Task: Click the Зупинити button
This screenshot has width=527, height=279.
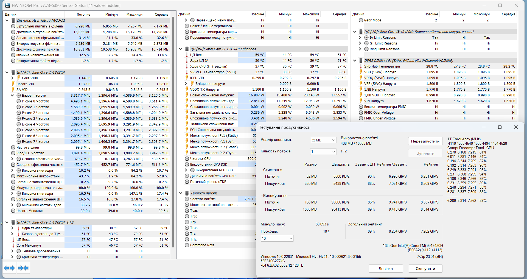Action: click(x=425, y=153)
